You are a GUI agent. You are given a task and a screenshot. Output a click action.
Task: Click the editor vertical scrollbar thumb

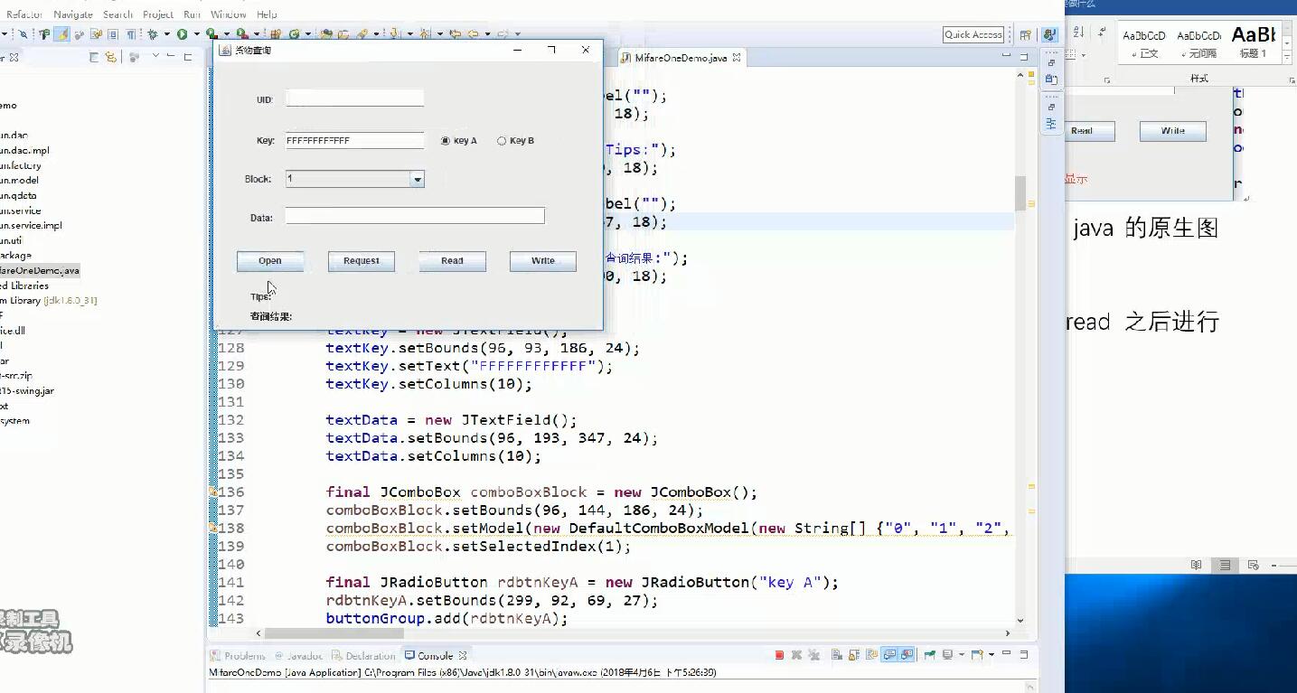click(x=1020, y=192)
